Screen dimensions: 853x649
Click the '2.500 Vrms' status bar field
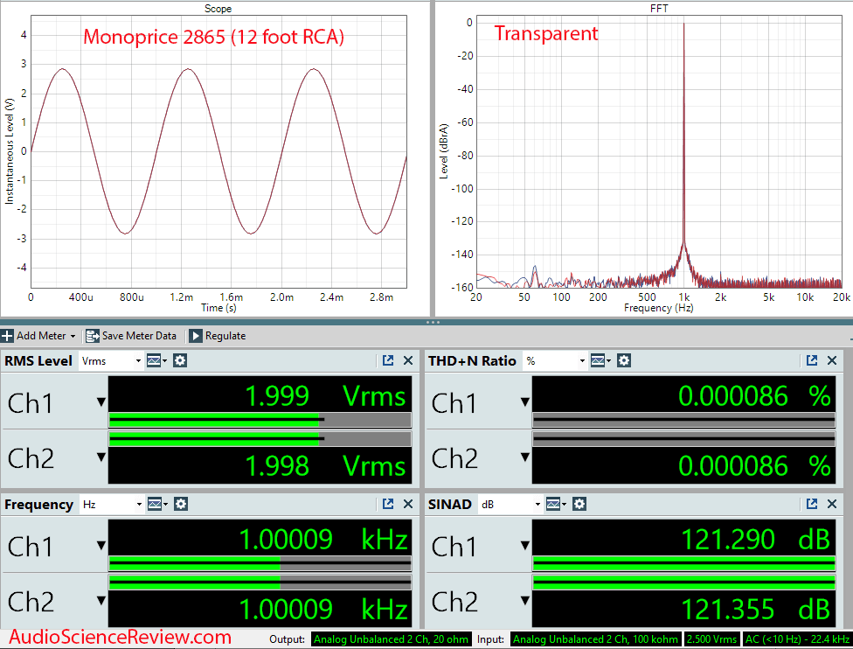711,639
